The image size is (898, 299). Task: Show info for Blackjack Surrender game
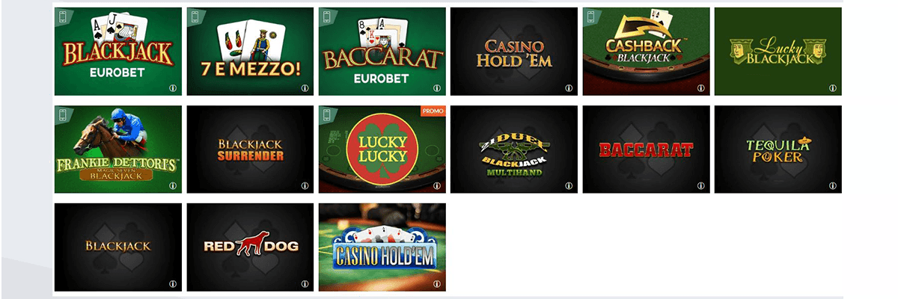305,185
